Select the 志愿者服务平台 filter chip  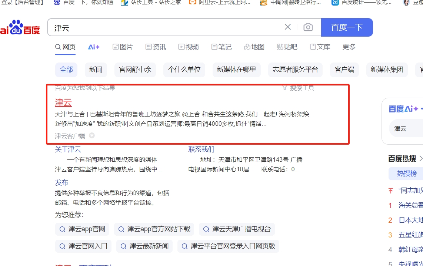(x=296, y=70)
